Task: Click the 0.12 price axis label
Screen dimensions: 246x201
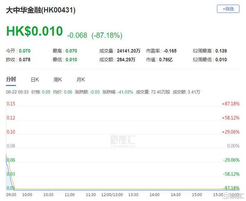Action: point(11,118)
